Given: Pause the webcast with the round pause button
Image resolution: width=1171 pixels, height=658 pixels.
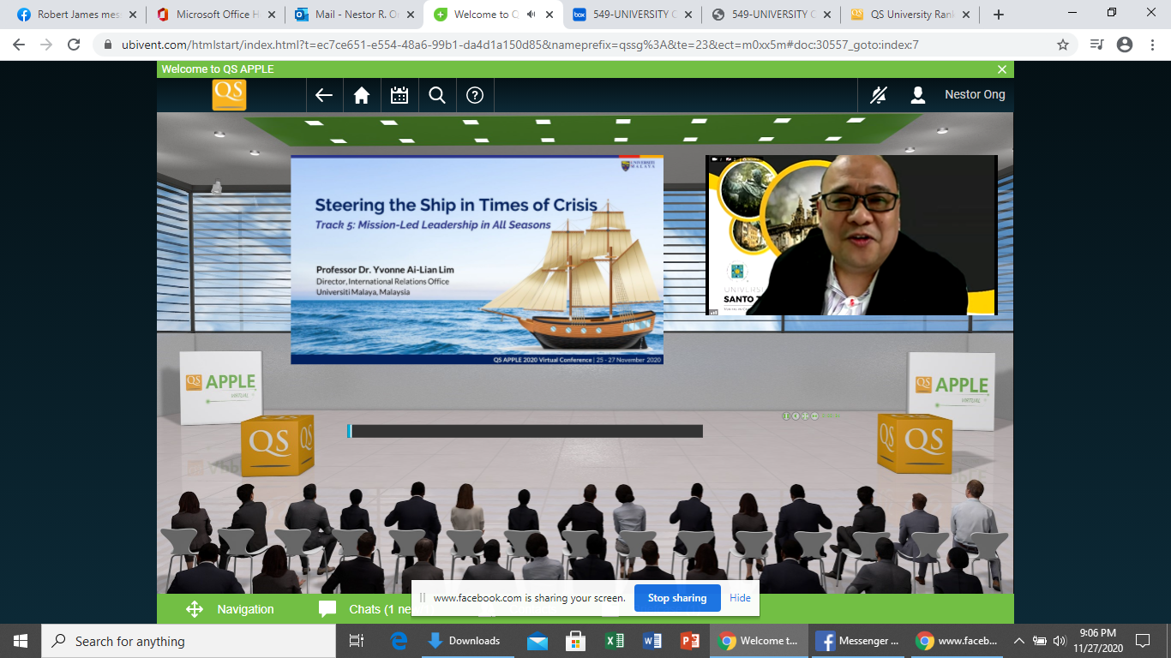Looking at the screenshot, I should pos(785,416).
